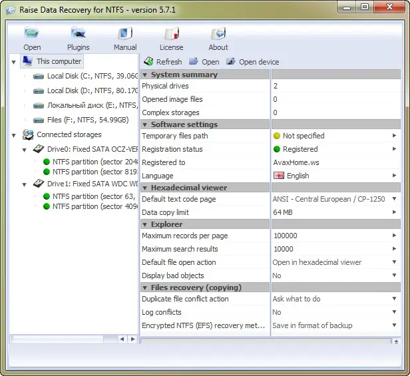Click the 64 MB data copy value
Screen dimensions: 410x376
(283, 212)
